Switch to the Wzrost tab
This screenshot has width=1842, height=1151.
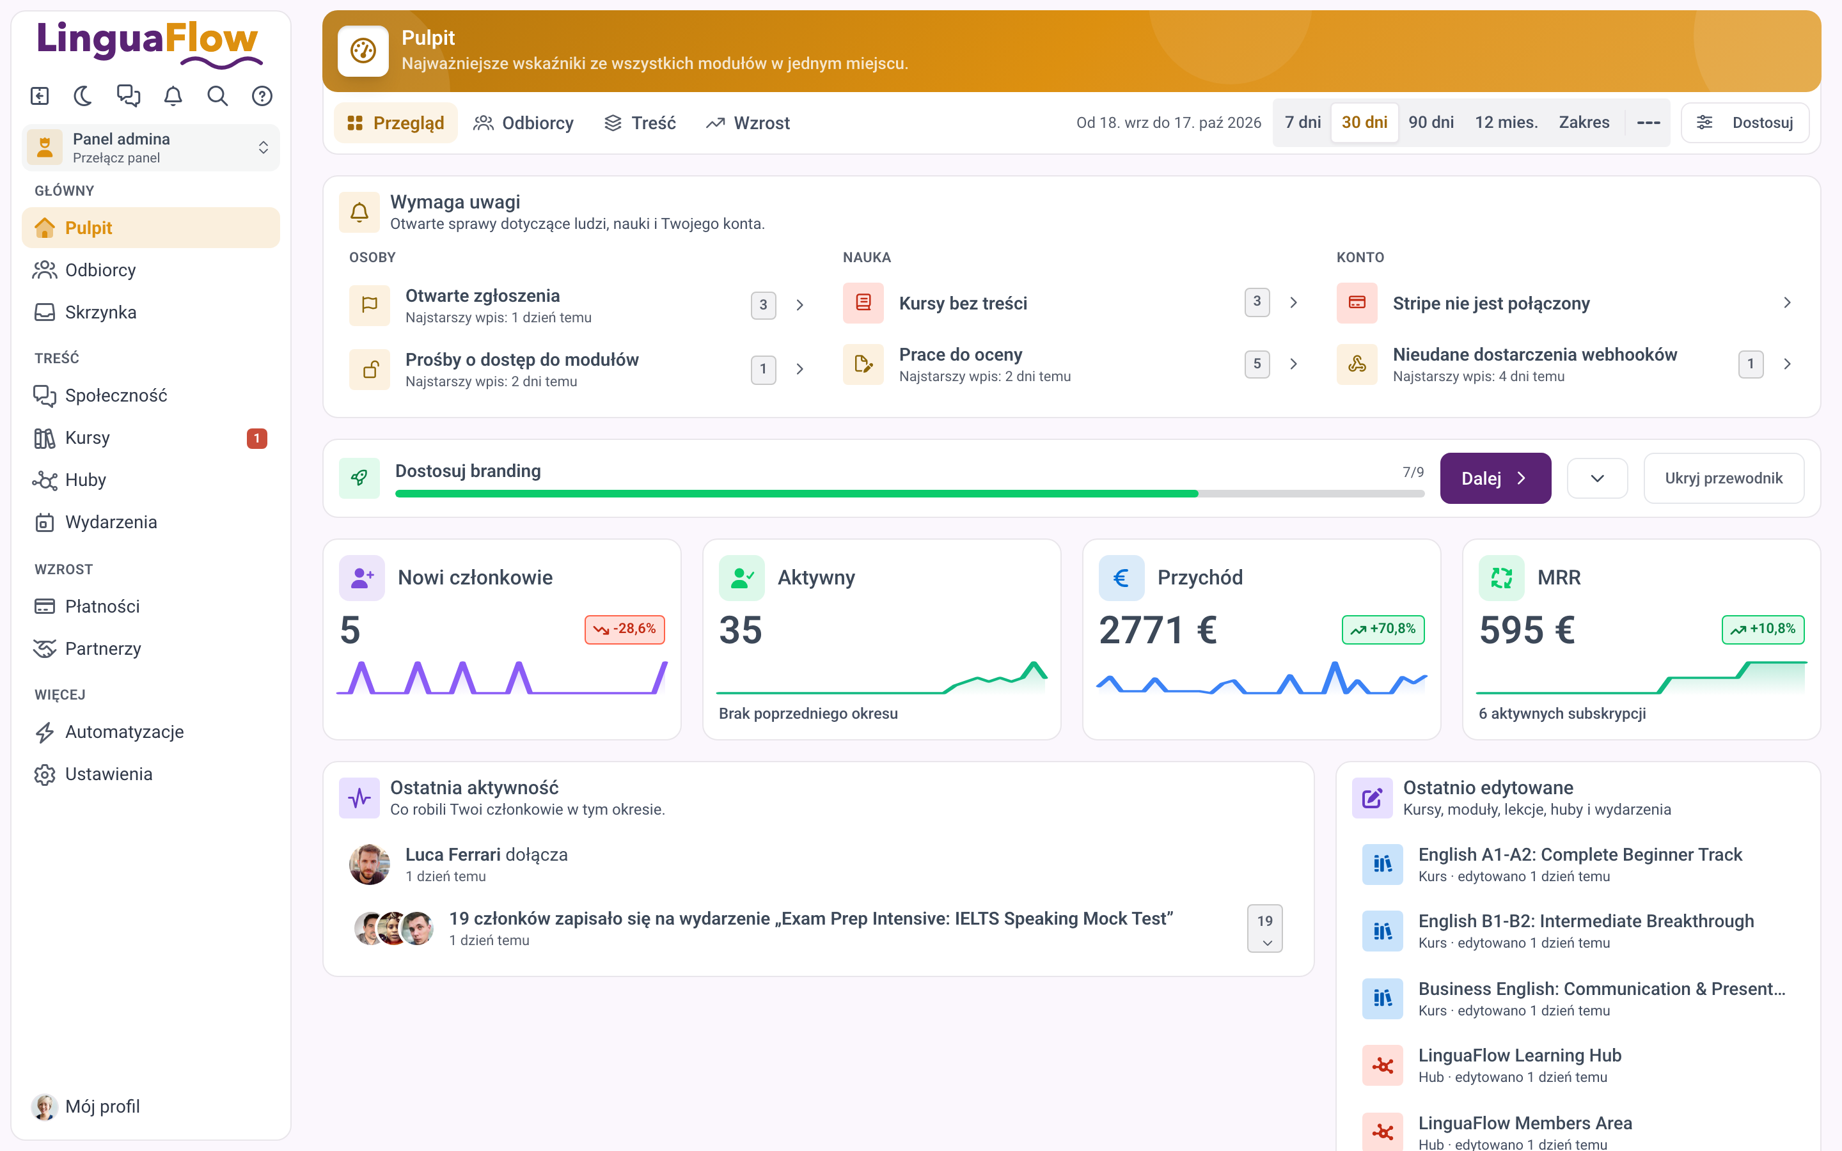(x=748, y=123)
